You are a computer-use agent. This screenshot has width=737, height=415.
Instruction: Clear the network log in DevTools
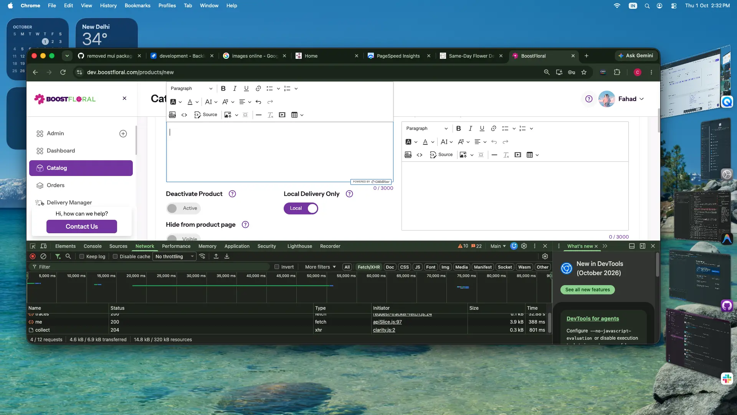point(43,256)
